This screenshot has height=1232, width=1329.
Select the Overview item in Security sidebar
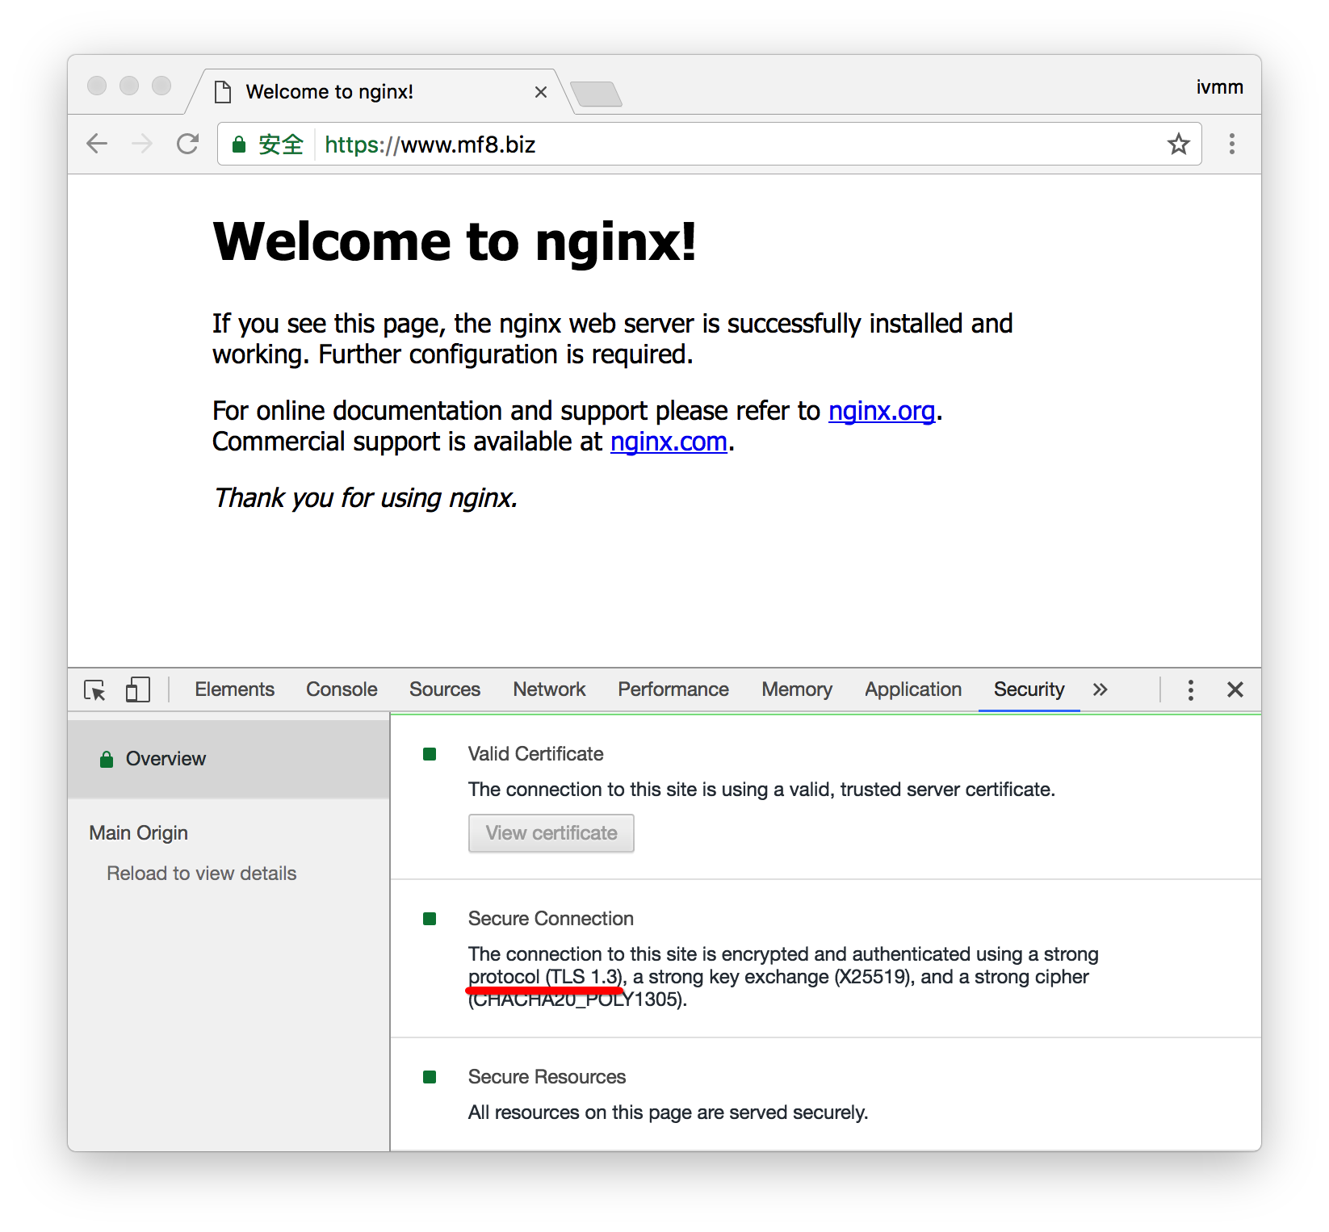coord(166,758)
